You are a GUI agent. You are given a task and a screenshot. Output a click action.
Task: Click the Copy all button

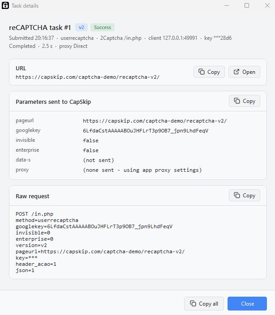[204, 303]
